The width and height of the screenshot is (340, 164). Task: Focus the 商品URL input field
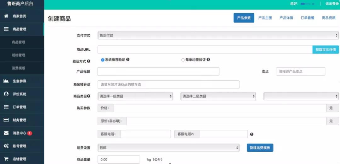205,50
